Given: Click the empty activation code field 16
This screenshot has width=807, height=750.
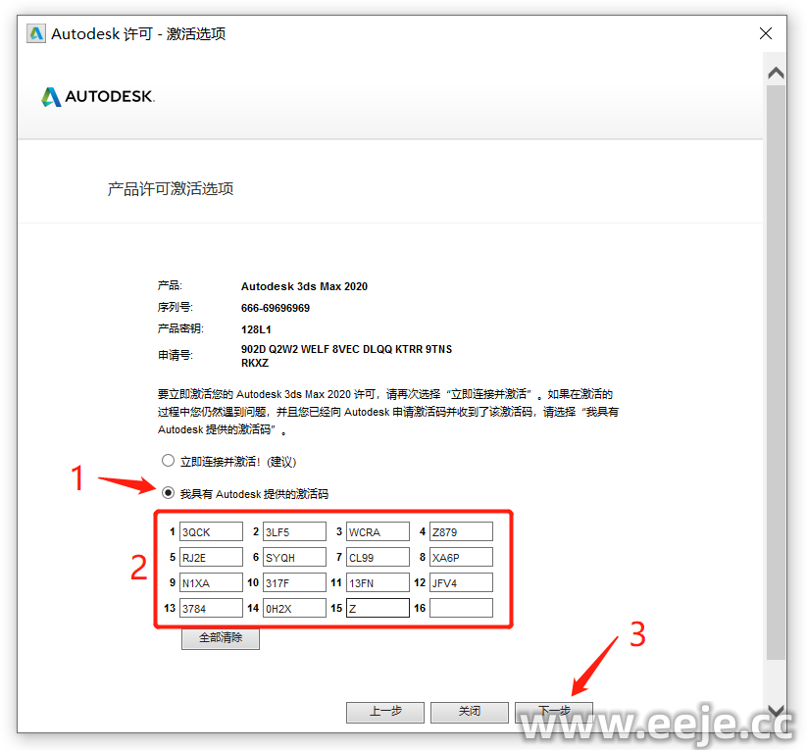Looking at the screenshot, I should 461,608.
